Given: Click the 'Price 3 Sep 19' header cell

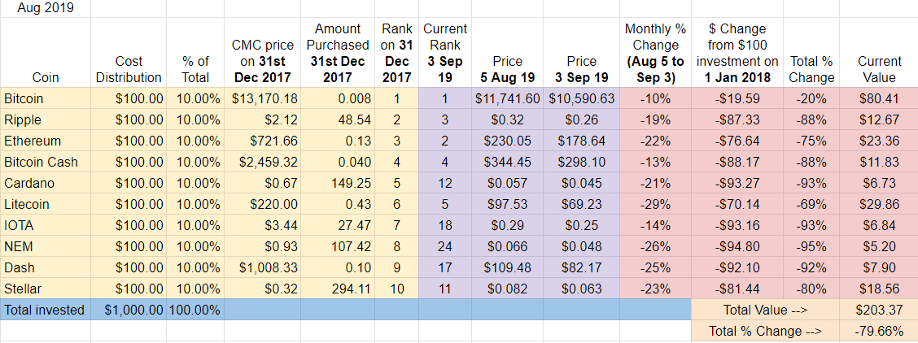Looking at the screenshot, I should pyautogui.click(x=581, y=53).
